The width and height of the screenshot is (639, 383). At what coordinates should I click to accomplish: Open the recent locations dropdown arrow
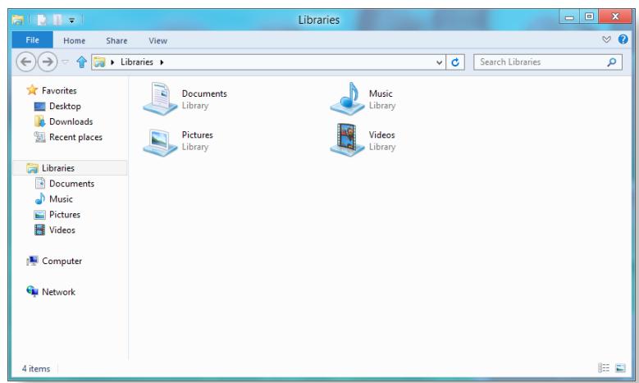tap(65, 62)
